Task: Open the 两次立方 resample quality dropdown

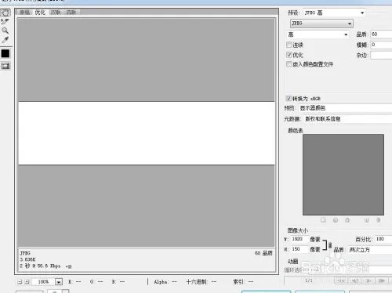Action: pos(370,250)
